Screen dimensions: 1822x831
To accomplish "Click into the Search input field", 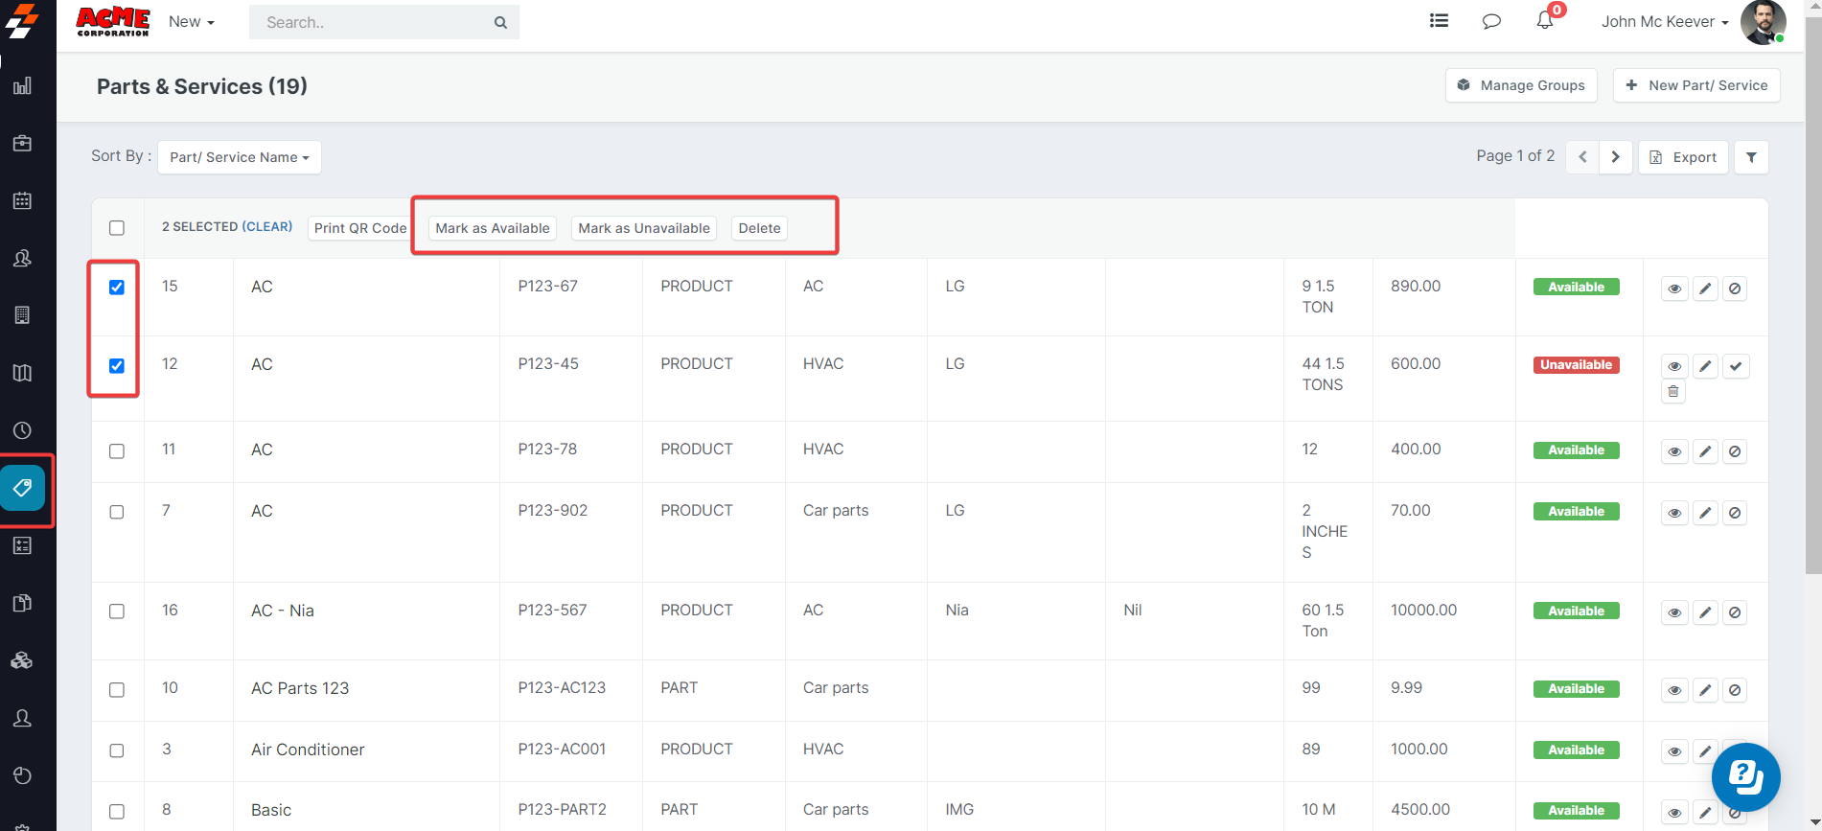I will 374,22.
